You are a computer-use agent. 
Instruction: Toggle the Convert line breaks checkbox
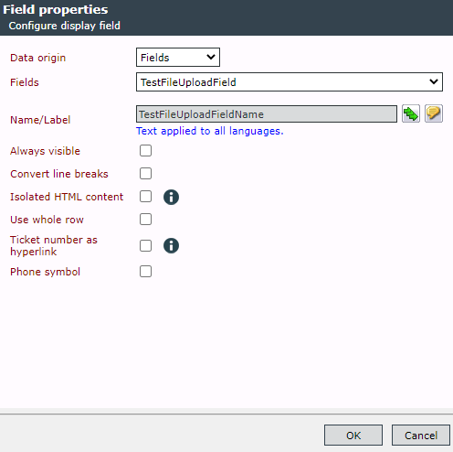click(145, 174)
